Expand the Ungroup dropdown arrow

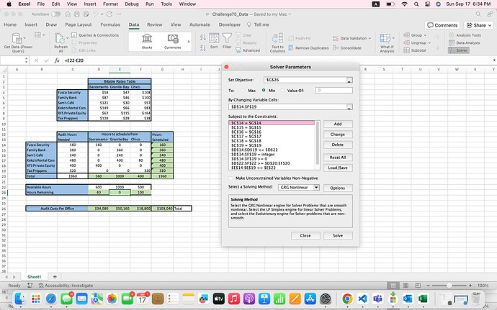(x=429, y=42)
